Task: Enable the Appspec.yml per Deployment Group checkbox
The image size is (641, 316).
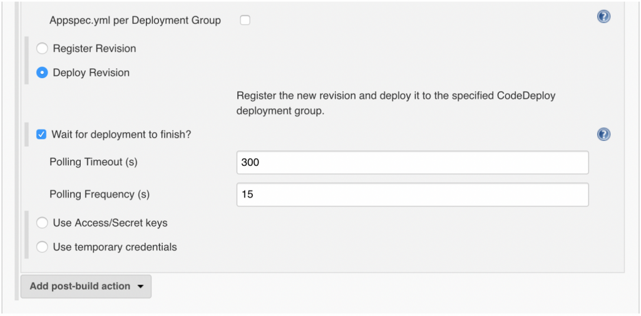Action: pos(245,20)
